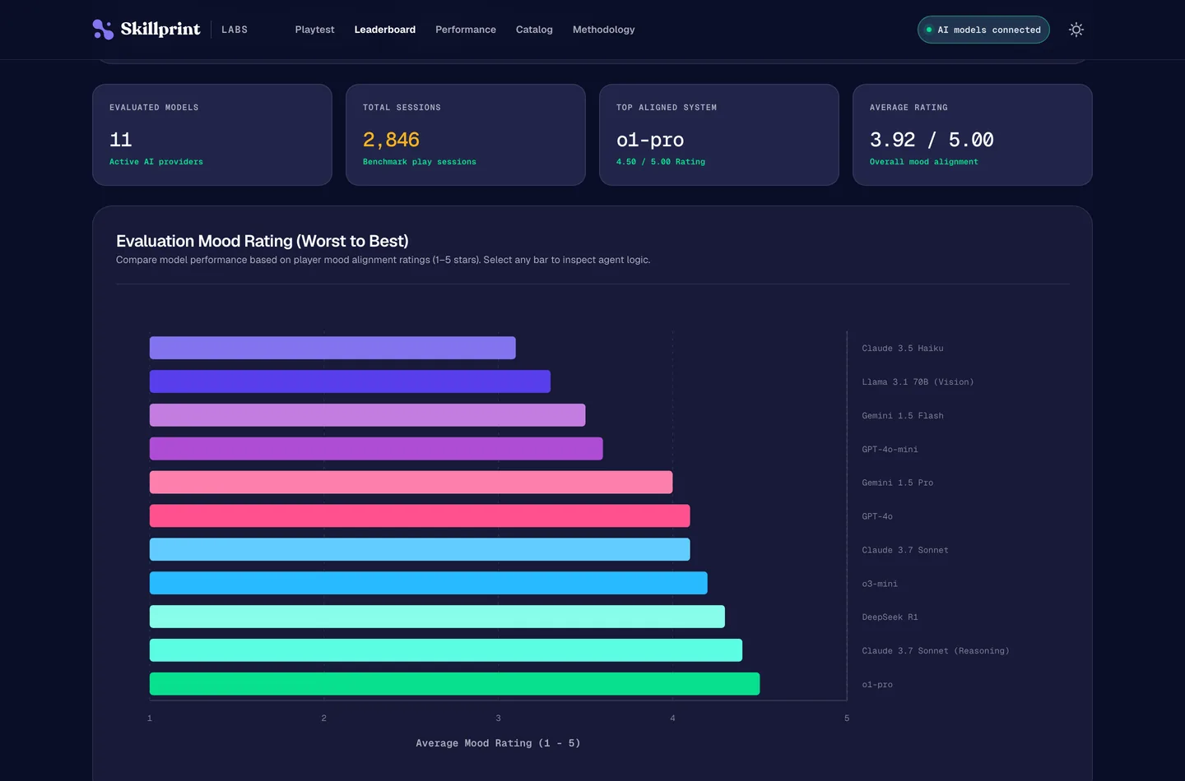Go to the Performance page
Screen dimensions: 1185x781
coord(465,30)
